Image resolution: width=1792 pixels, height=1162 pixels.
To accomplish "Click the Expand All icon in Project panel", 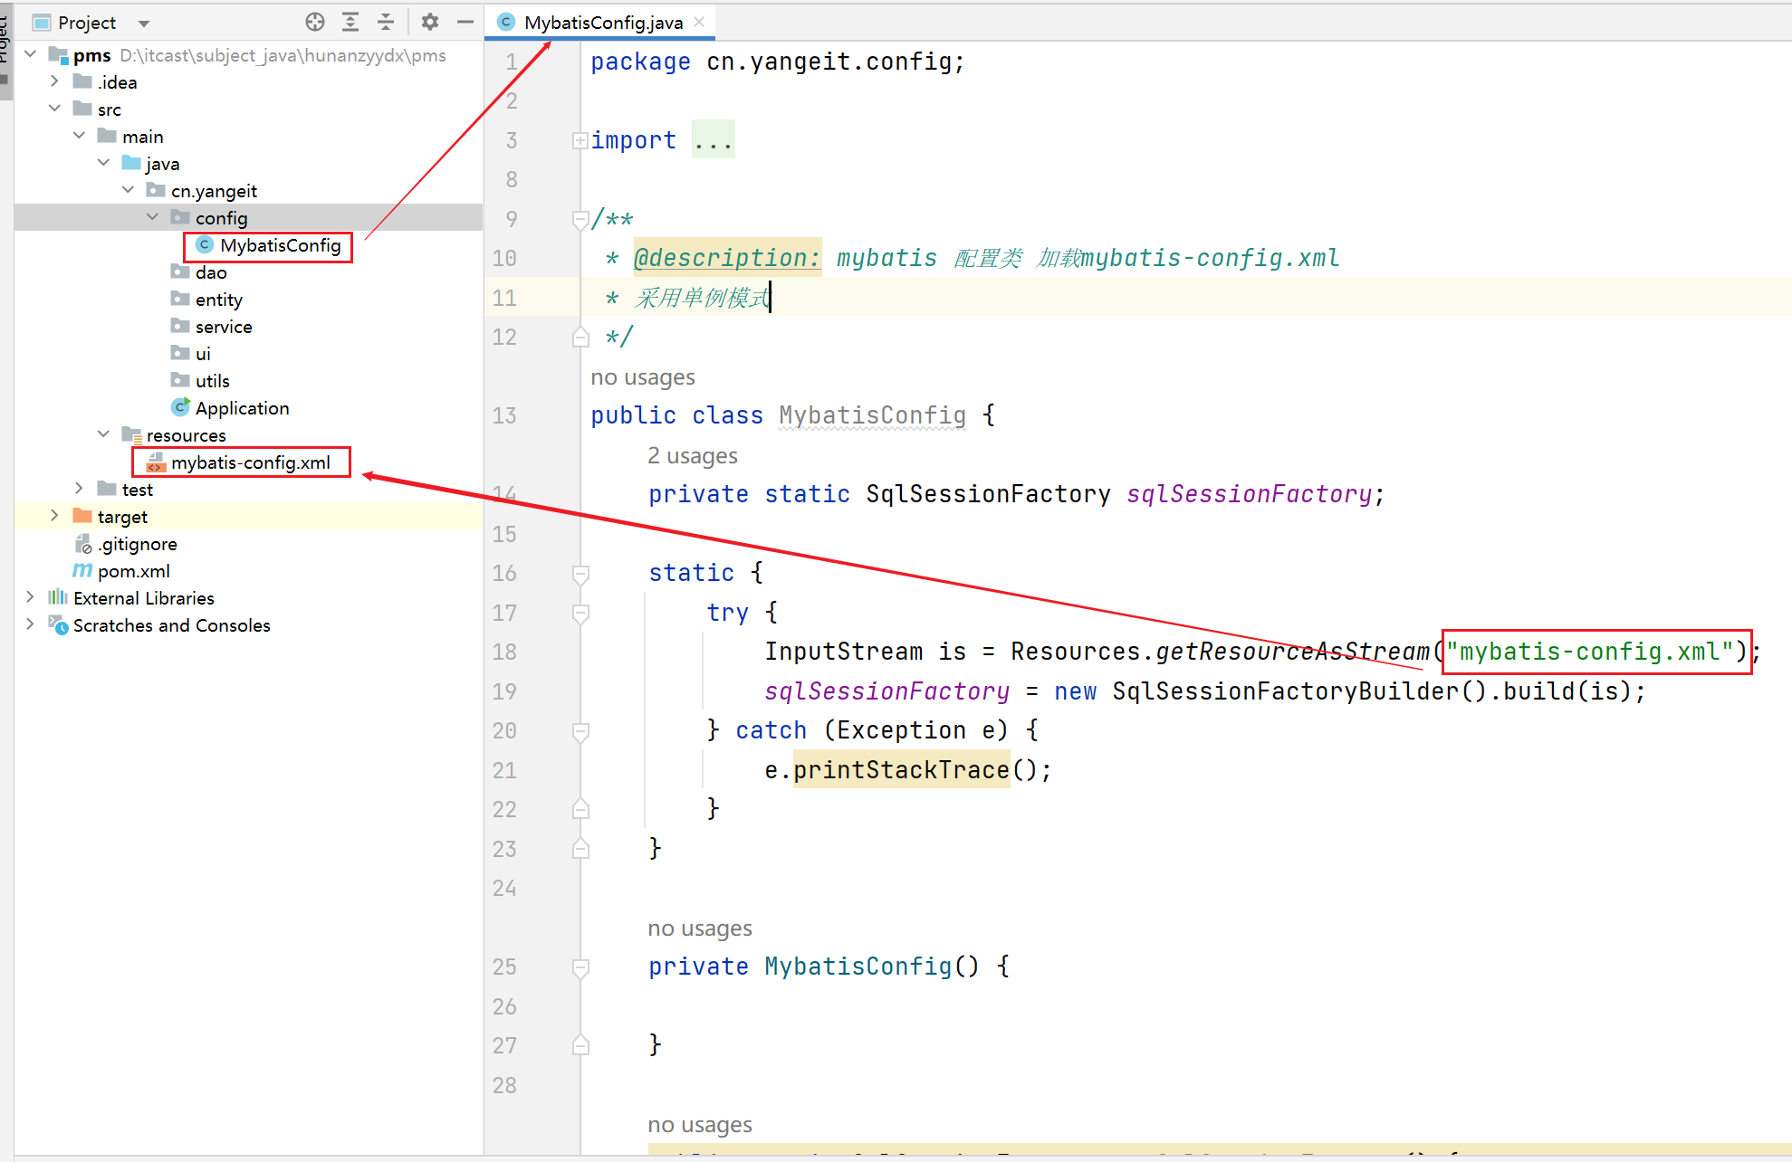I will (x=350, y=22).
